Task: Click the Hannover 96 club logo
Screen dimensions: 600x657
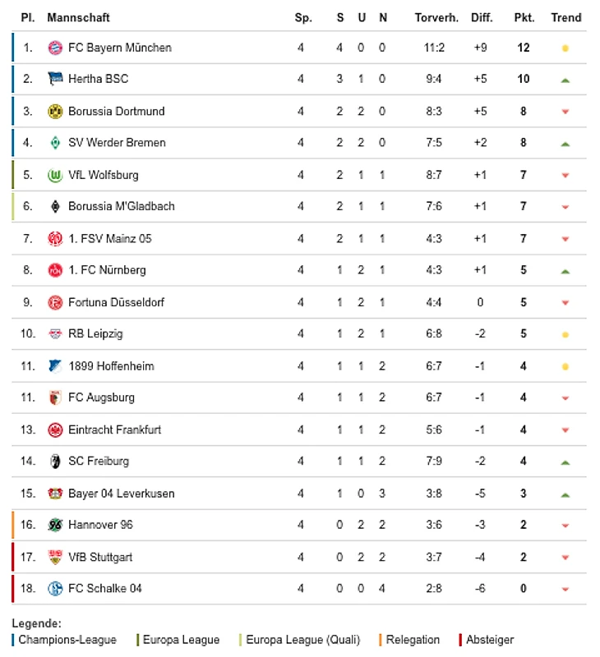Action: coord(55,525)
